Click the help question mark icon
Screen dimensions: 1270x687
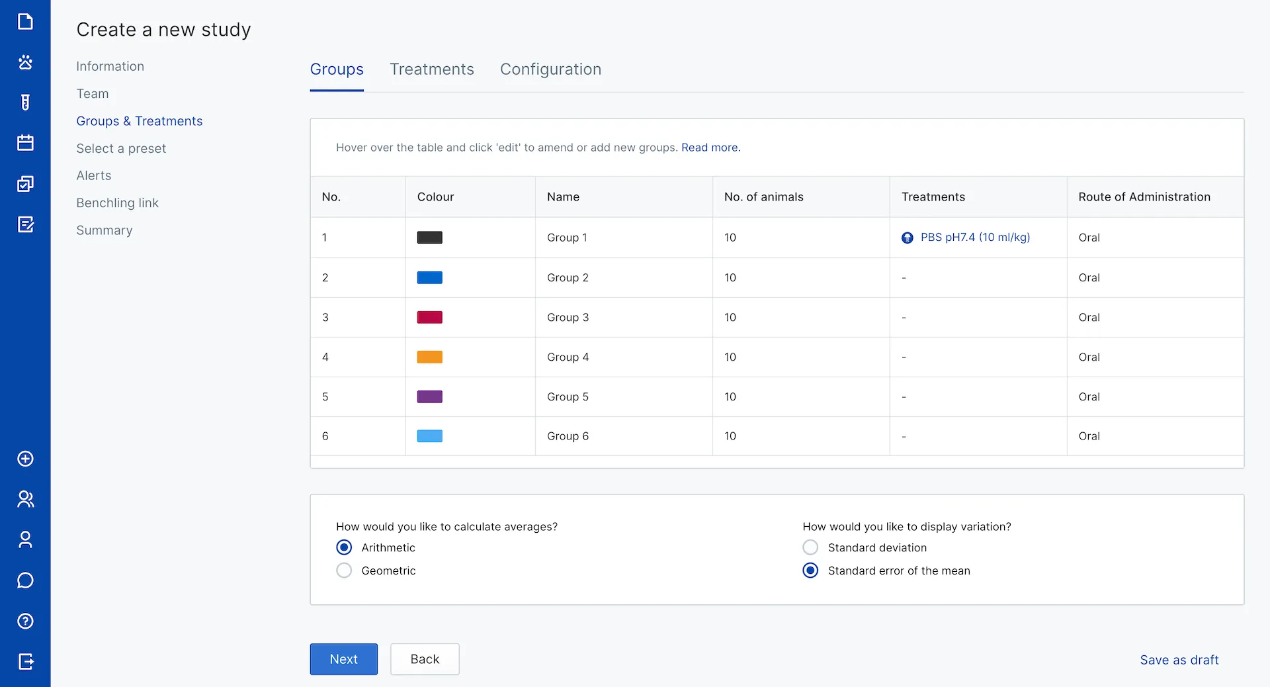click(25, 621)
